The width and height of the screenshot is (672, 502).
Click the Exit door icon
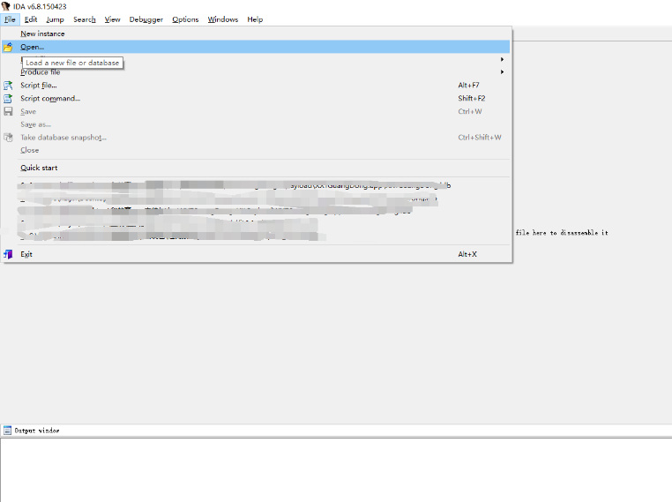point(8,254)
